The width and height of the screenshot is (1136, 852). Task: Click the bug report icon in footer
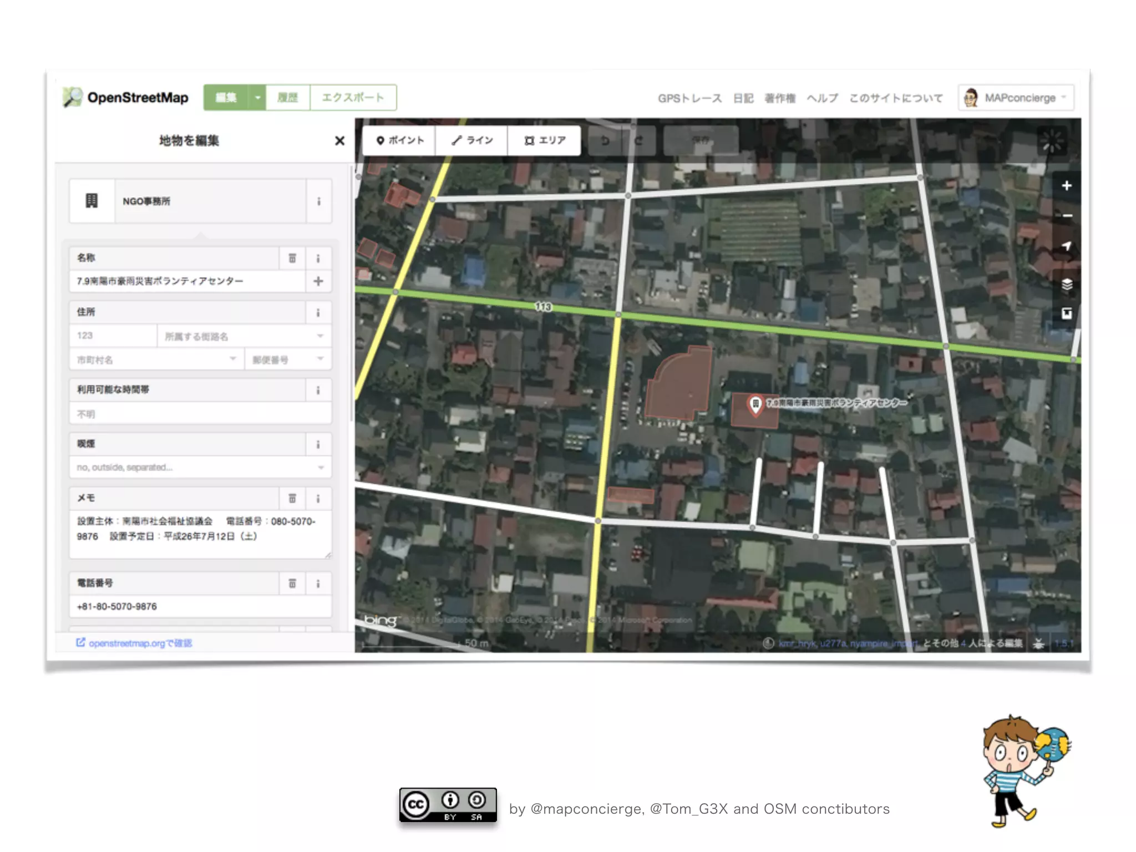pos(1038,643)
